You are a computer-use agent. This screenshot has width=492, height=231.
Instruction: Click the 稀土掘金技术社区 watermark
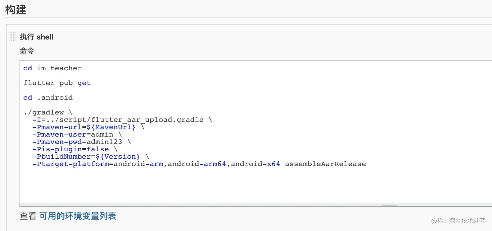458,221
